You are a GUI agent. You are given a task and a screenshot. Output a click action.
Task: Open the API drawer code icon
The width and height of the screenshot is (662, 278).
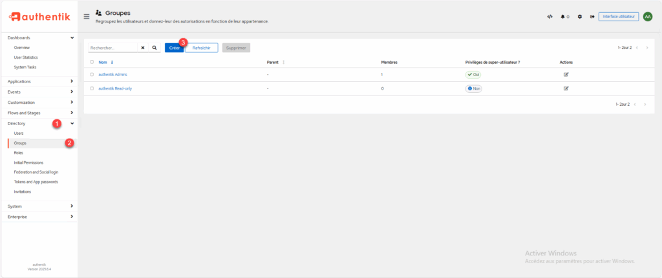[x=550, y=17]
